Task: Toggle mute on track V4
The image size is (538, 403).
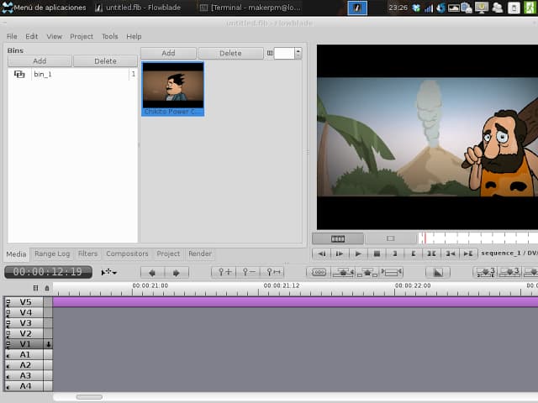Action: point(8,312)
